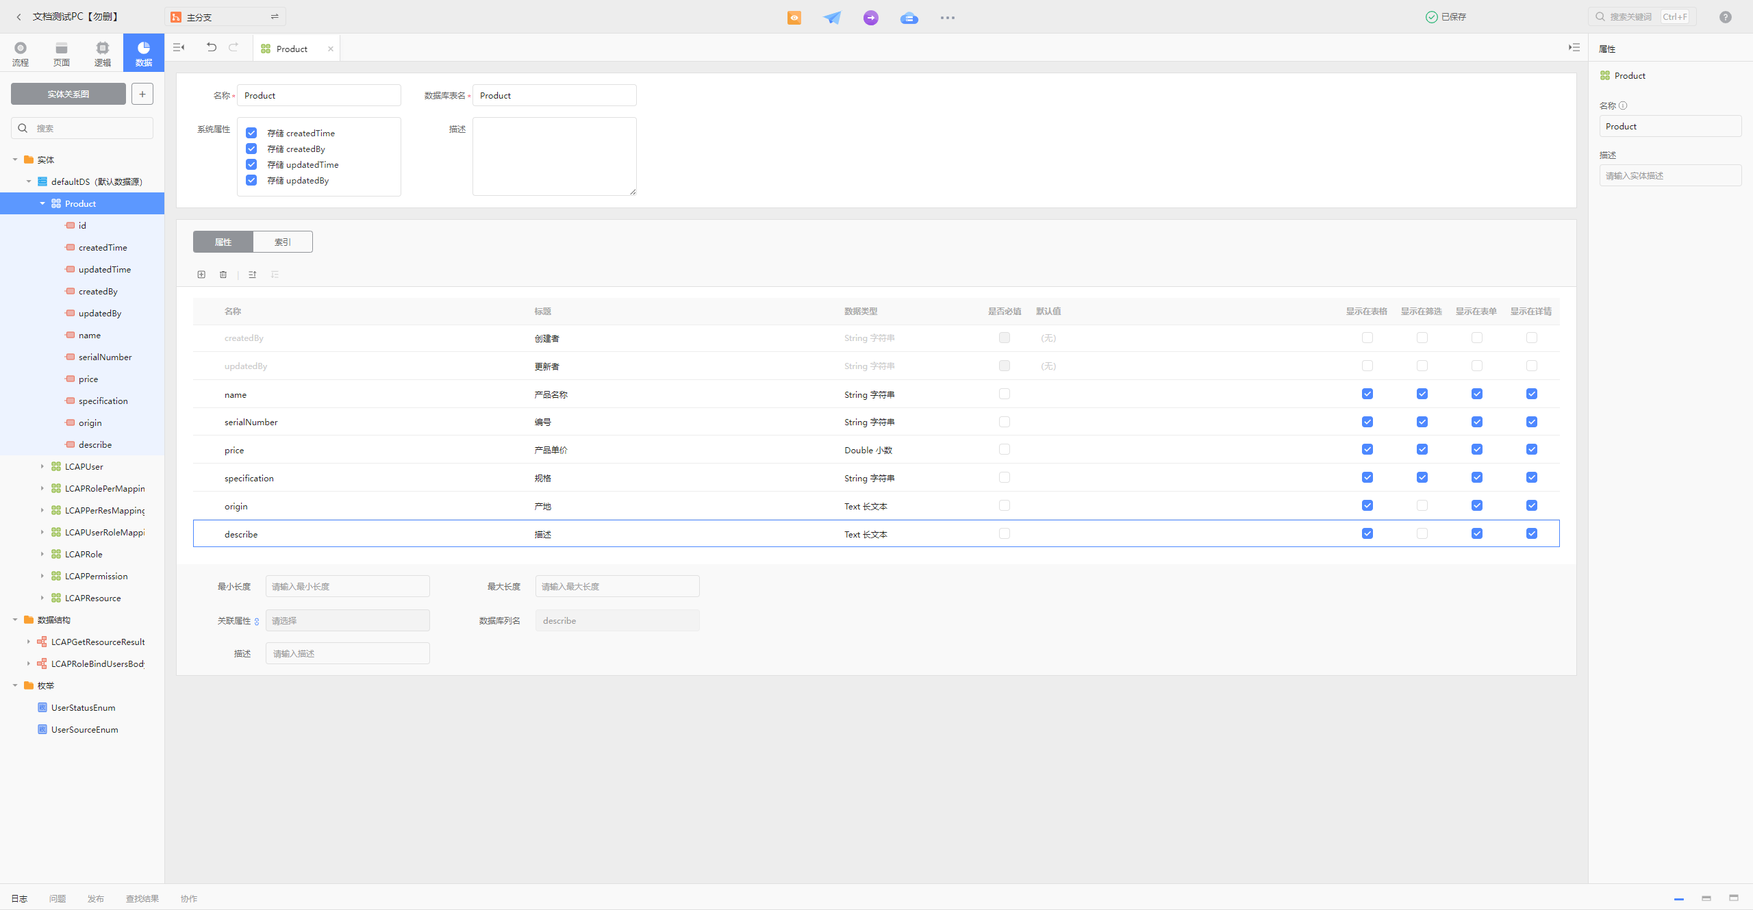
Task: Click the 主分支 branch selector
Action: point(225,16)
